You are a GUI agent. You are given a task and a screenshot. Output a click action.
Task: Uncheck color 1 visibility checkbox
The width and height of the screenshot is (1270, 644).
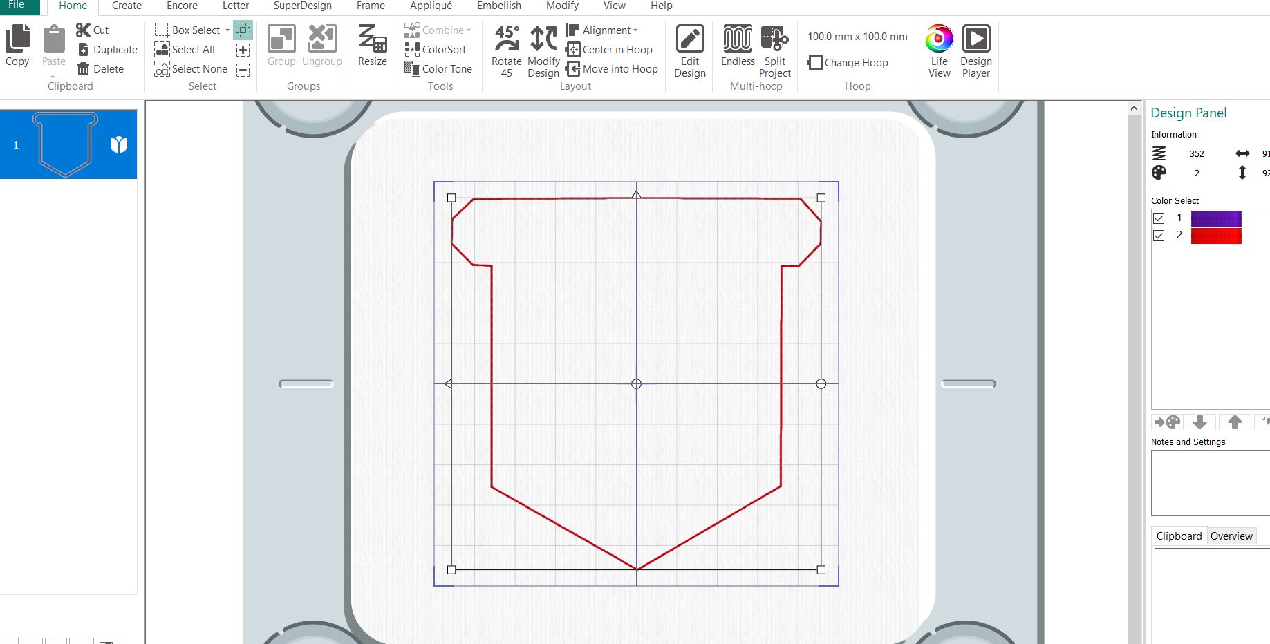pyautogui.click(x=1159, y=218)
